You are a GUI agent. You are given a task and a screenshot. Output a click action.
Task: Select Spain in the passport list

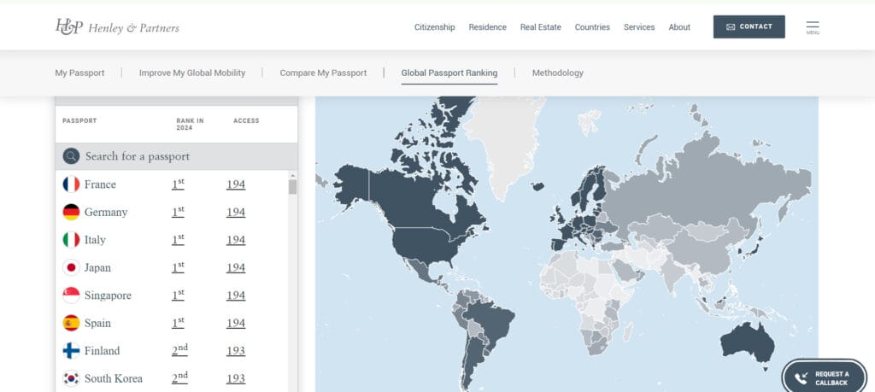point(97,323)
